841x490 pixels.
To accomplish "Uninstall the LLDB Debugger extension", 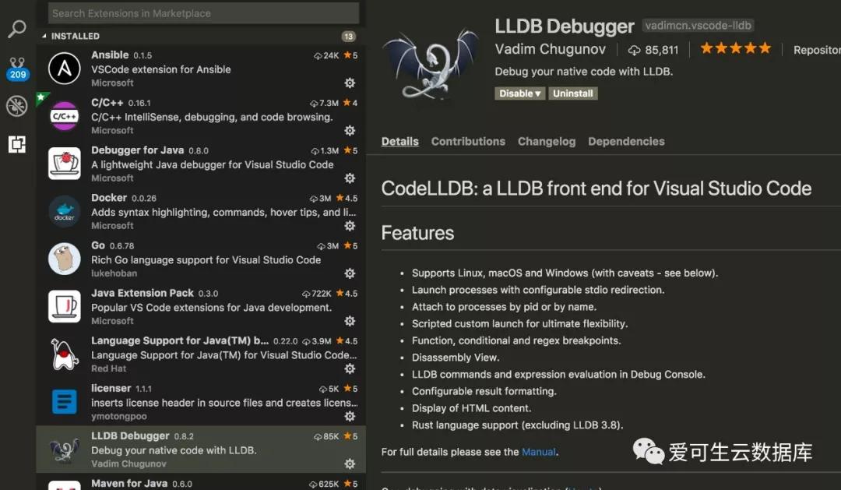I will [x=573, y=93].
